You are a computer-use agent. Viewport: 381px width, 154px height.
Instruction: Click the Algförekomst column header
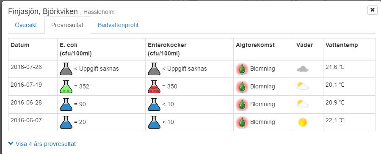(x=255, y=45)
